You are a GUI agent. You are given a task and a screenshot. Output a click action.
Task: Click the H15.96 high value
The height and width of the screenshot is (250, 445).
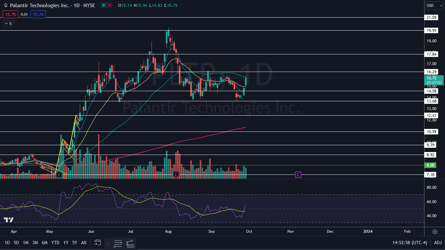click(x=141, y=6)
